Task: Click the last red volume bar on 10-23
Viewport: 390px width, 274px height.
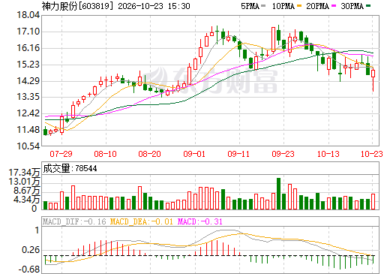Action: click(373, 201)
